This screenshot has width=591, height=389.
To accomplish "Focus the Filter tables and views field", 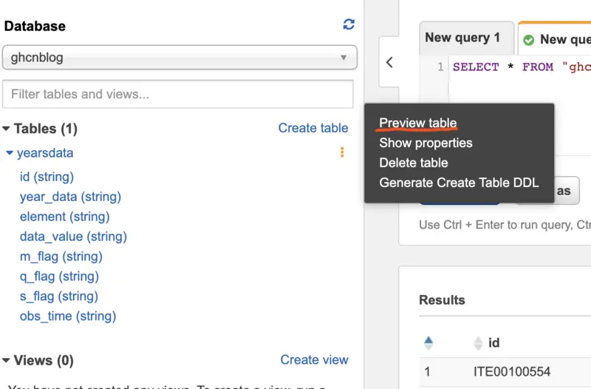I will [178, 94].
